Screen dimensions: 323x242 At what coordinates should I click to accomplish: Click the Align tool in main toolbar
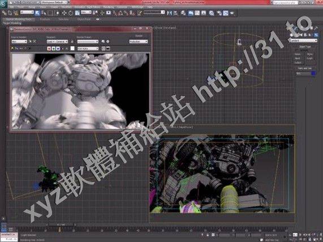coord(175,13)
